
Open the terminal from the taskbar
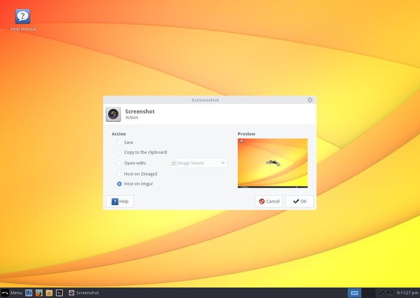point(60,292)
